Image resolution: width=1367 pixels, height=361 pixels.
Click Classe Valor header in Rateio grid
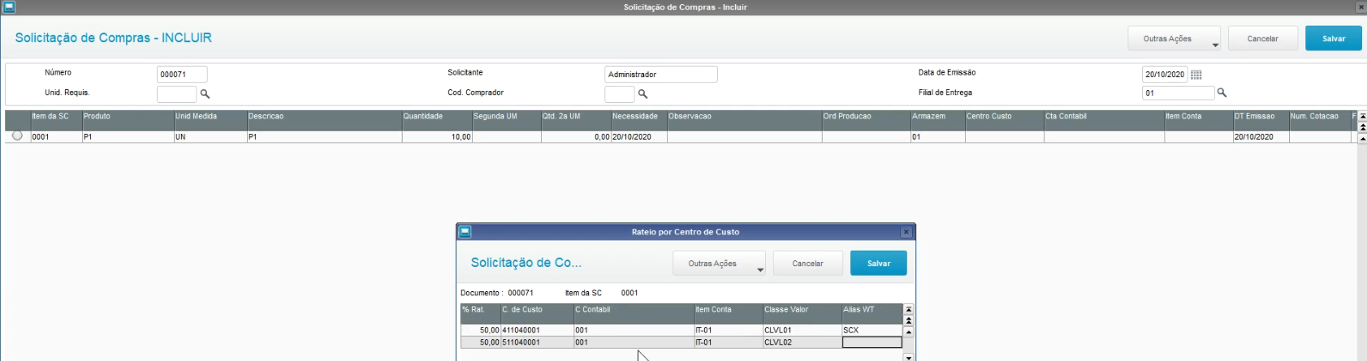coord(802,314)
